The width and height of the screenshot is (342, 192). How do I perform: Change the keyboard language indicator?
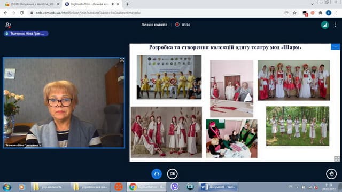coord(290,186)
